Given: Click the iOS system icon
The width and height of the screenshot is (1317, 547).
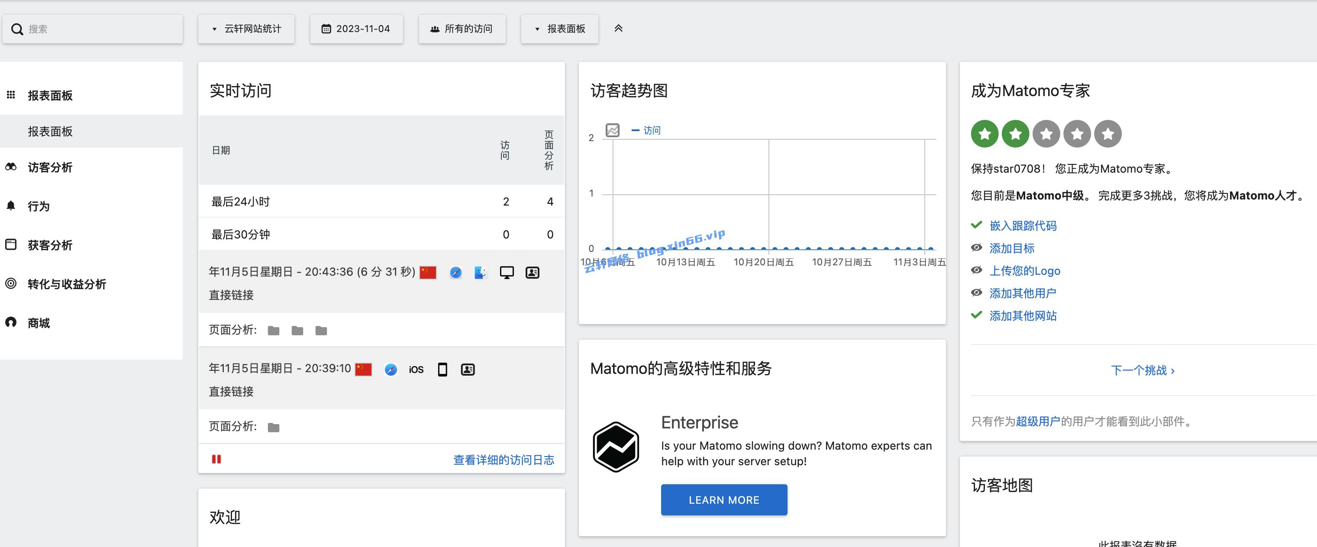Looking at the screenshot, I should 416,369.
